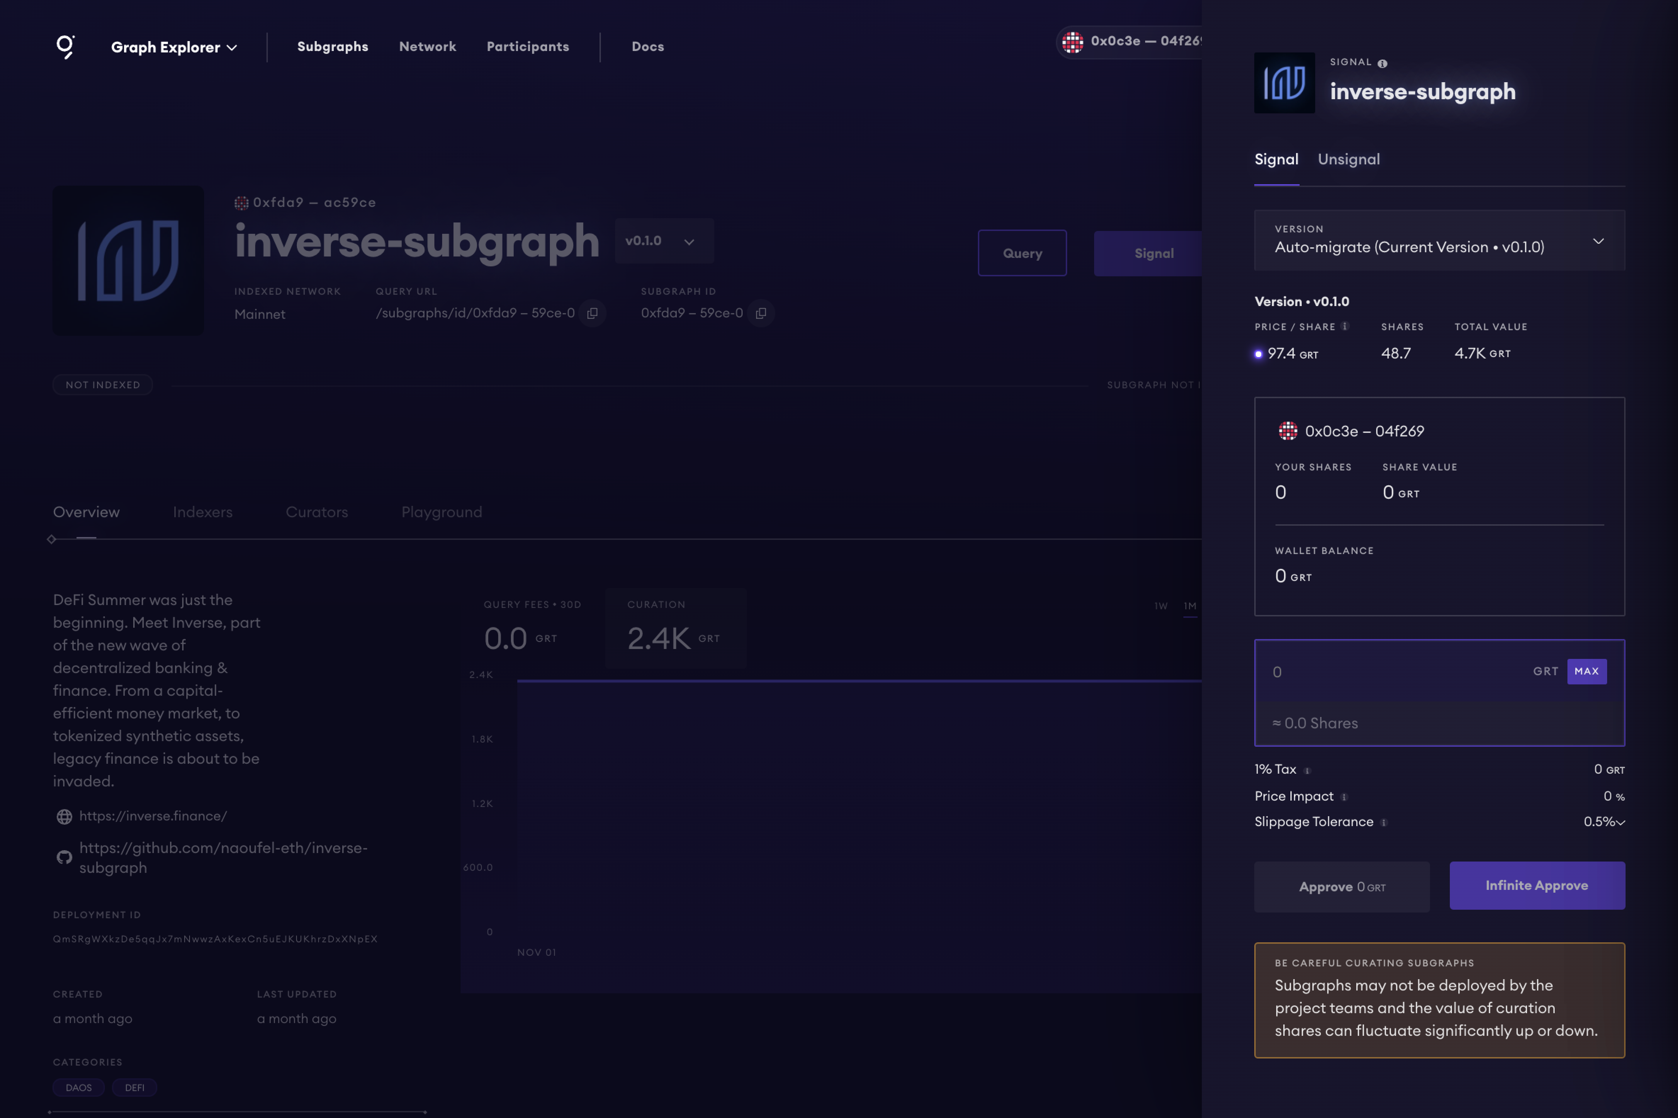Screen dimensions: 1678x1118
Task: Expand the v0.1.0 version selector
Action: coord(663,241)
